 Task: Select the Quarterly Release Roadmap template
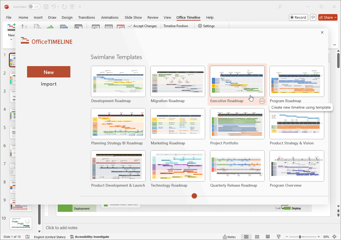coord(237,166)
